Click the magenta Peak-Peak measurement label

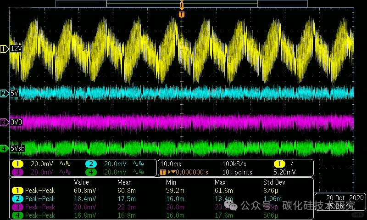tap(40, 207)
